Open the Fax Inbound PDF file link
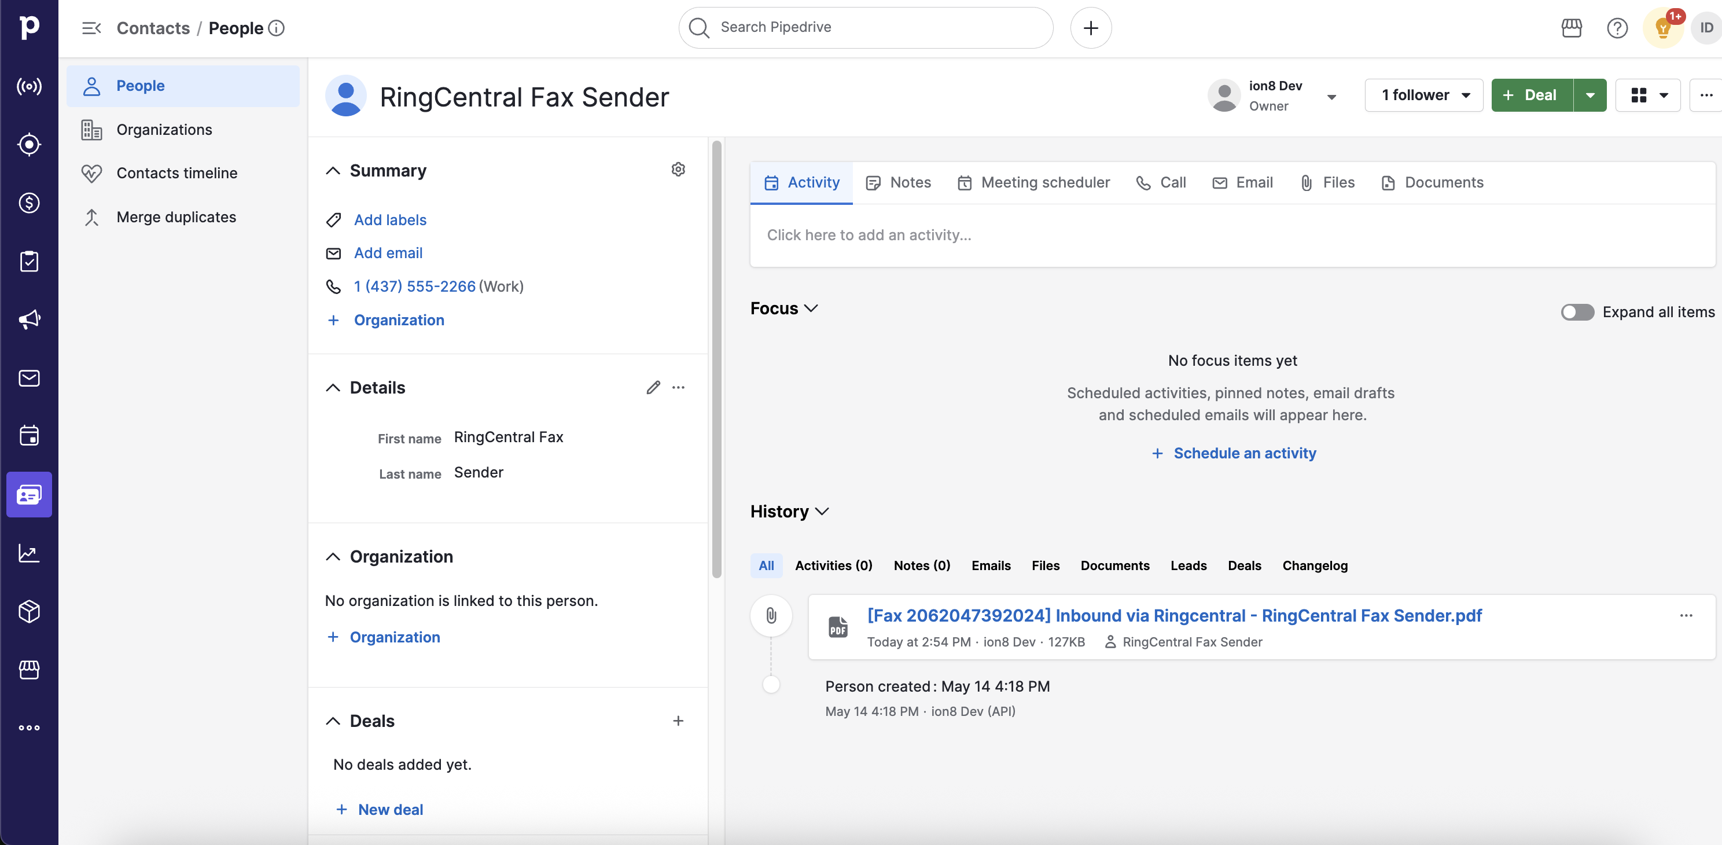The image size is (1722, 845). (1174, 616)
